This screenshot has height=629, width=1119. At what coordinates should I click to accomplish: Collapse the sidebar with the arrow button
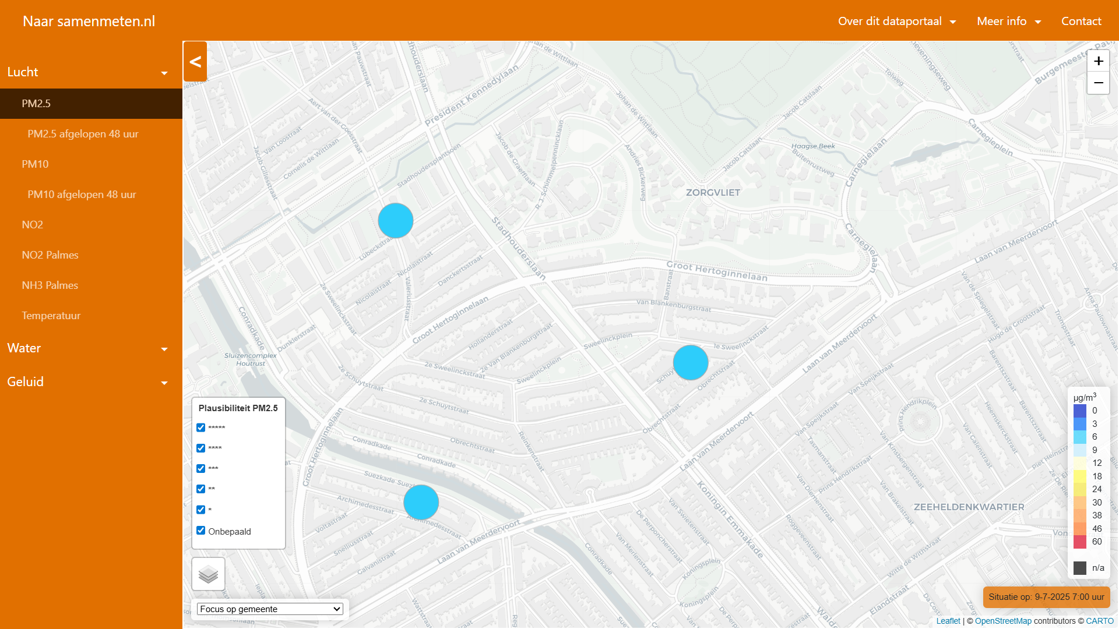click(x=195, y=62)
